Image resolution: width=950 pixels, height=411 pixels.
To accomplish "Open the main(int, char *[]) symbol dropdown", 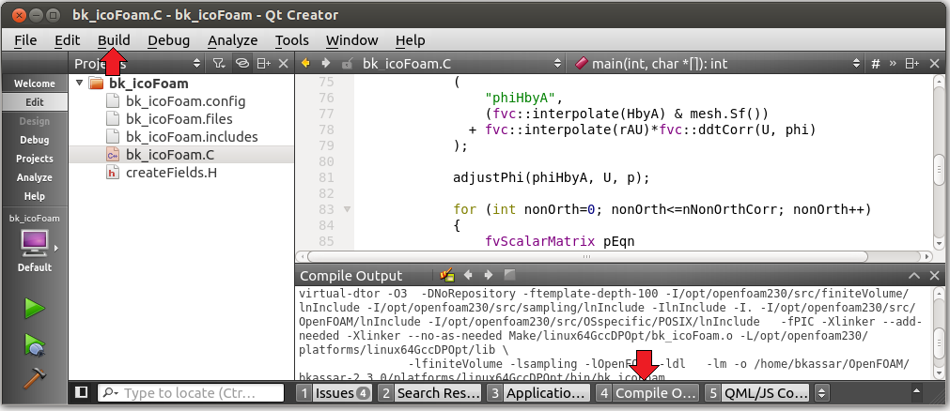I will [717, 64].
